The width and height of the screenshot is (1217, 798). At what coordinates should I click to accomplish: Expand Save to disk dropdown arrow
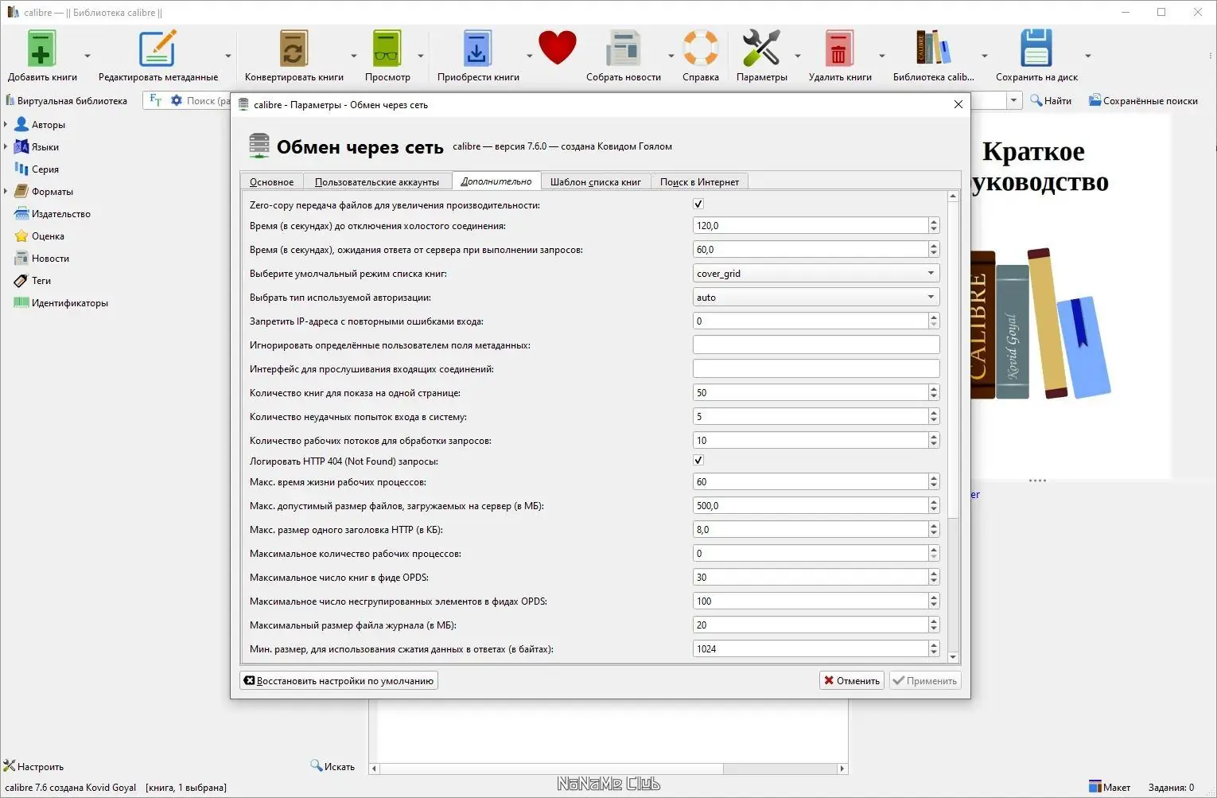[1088, 56]
